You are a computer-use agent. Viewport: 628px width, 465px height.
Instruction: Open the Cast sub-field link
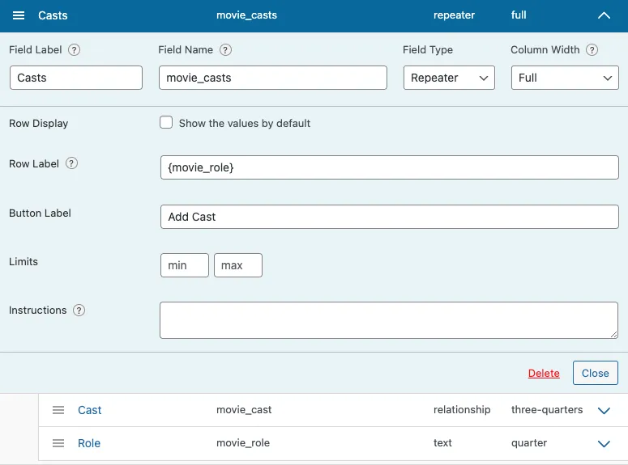pyautogui.click(x=90, y=410)
